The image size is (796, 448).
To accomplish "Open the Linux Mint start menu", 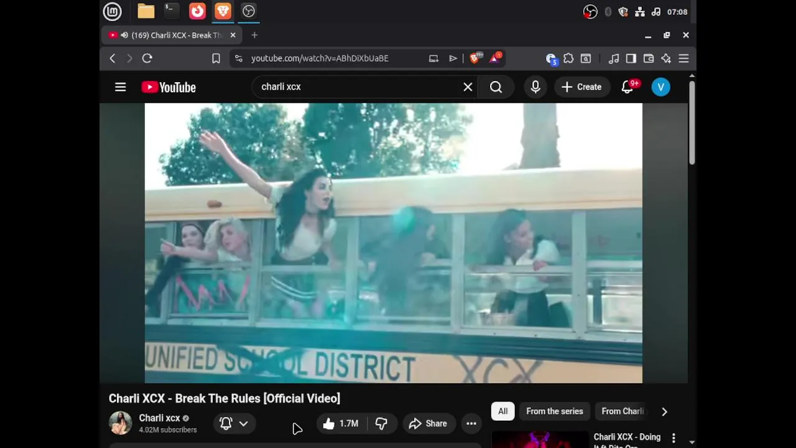I will pos(113,11).
